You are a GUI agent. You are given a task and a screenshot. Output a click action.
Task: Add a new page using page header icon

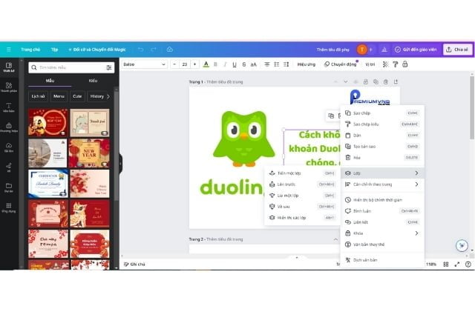(x=396, y=81)
